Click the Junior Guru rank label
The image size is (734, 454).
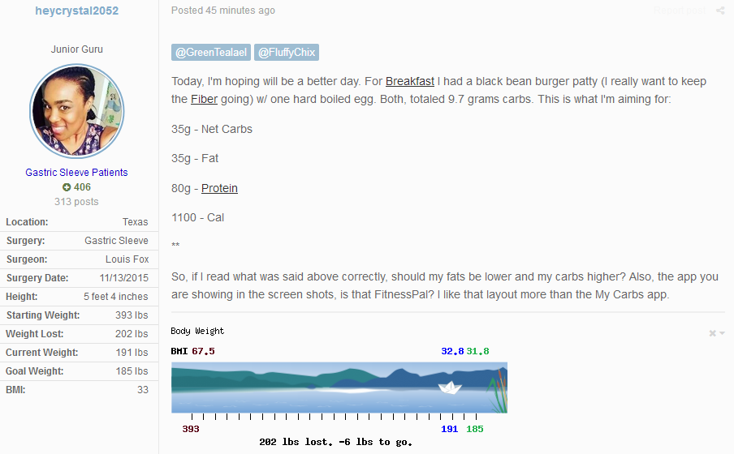pos(77,49)
